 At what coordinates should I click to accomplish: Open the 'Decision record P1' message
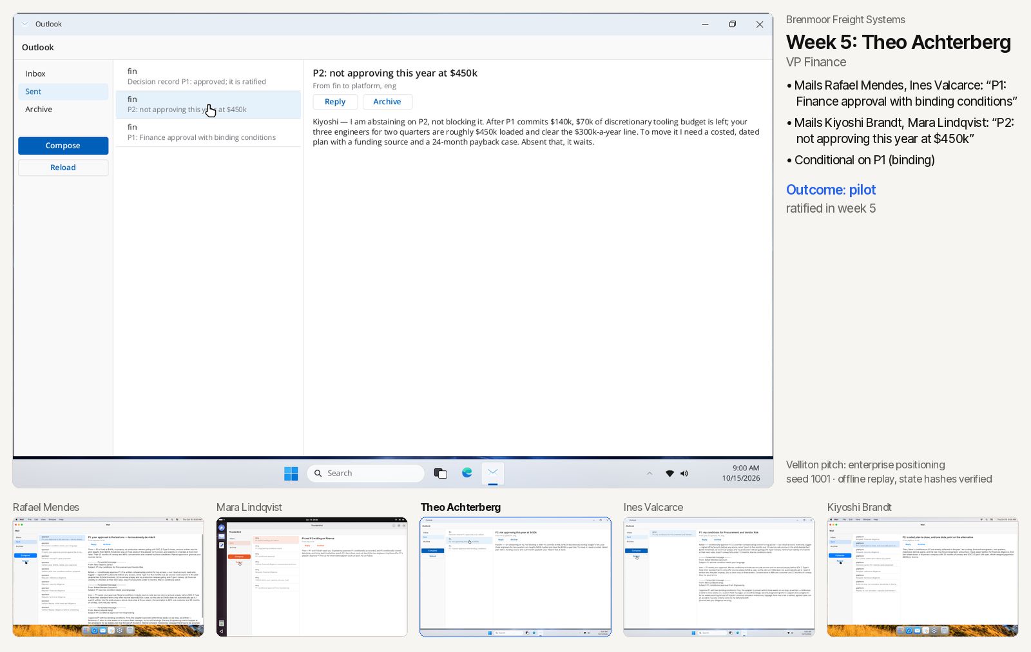click(208, 77)
